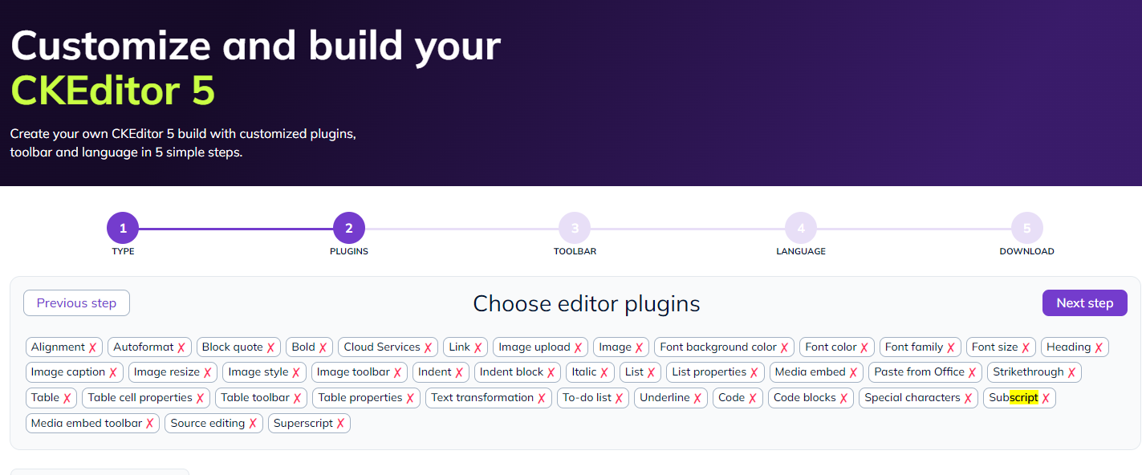Screen dimensions: 1142x475
Task: Remove Font size plugin via X
Action: pyautogui.click(x=1026, y=347)
